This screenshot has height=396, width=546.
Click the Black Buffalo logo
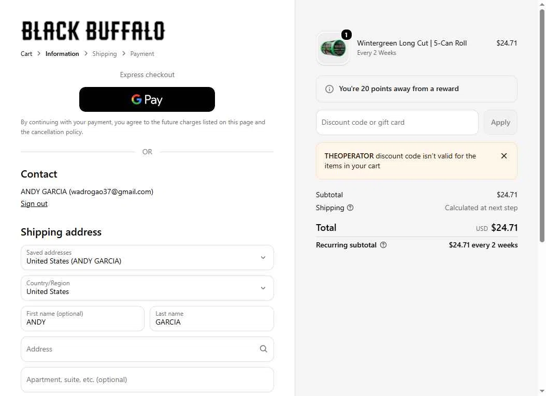pyautogui.click(x=93, y=31)
